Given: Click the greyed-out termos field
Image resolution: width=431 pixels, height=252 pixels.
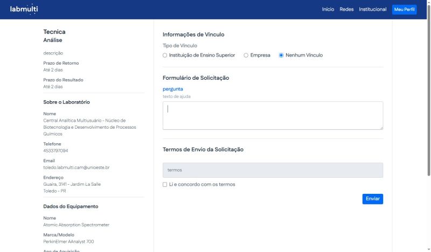Looking at the screenshot, I should click(273, 170).
